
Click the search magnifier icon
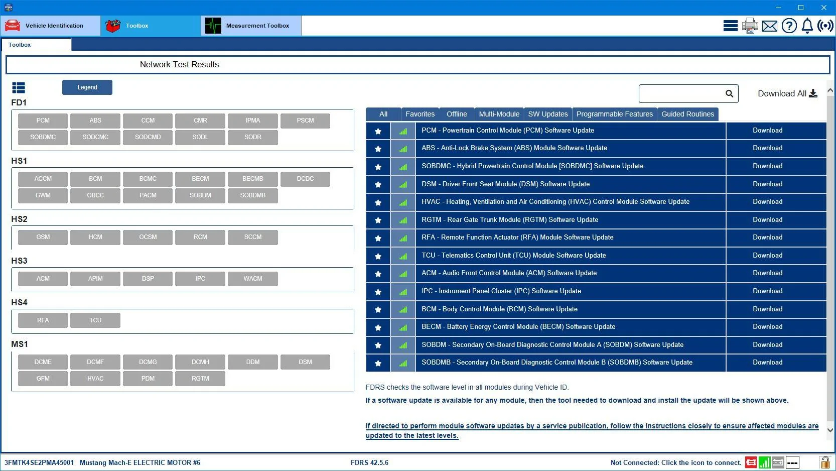[x=729, y=93]
